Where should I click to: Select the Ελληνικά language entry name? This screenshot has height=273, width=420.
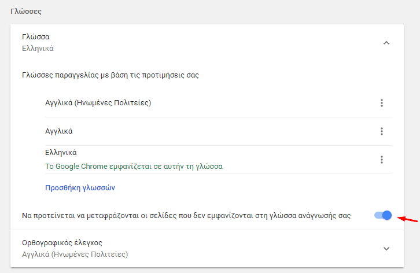coord(61,153)
